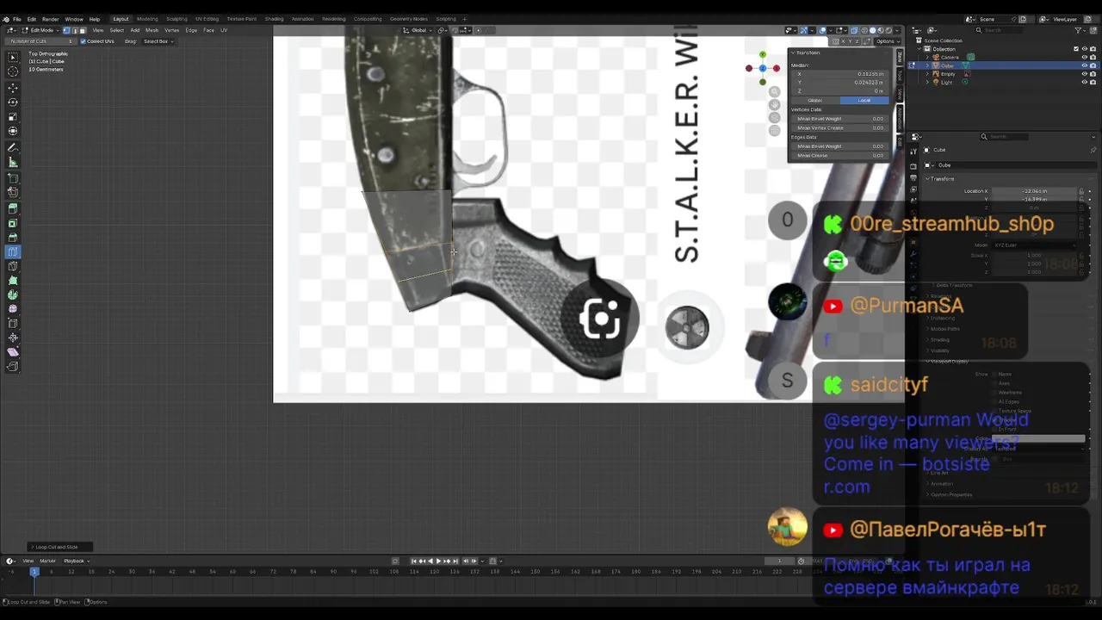Open the Render menu
This screenshot has height=620, width=1102.
click(51, 19)
